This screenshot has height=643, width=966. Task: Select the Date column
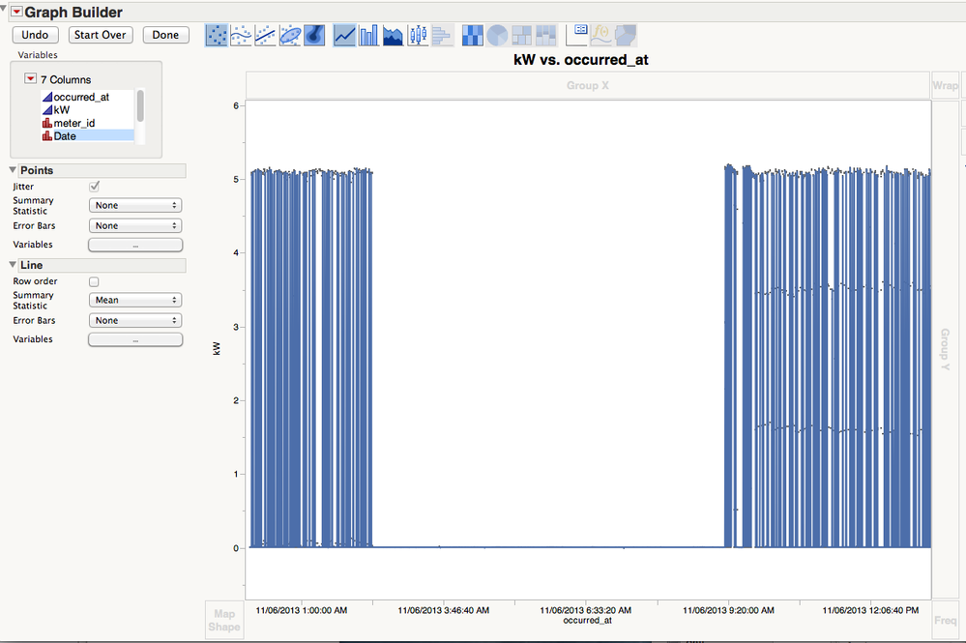click(x=87, y=136)
